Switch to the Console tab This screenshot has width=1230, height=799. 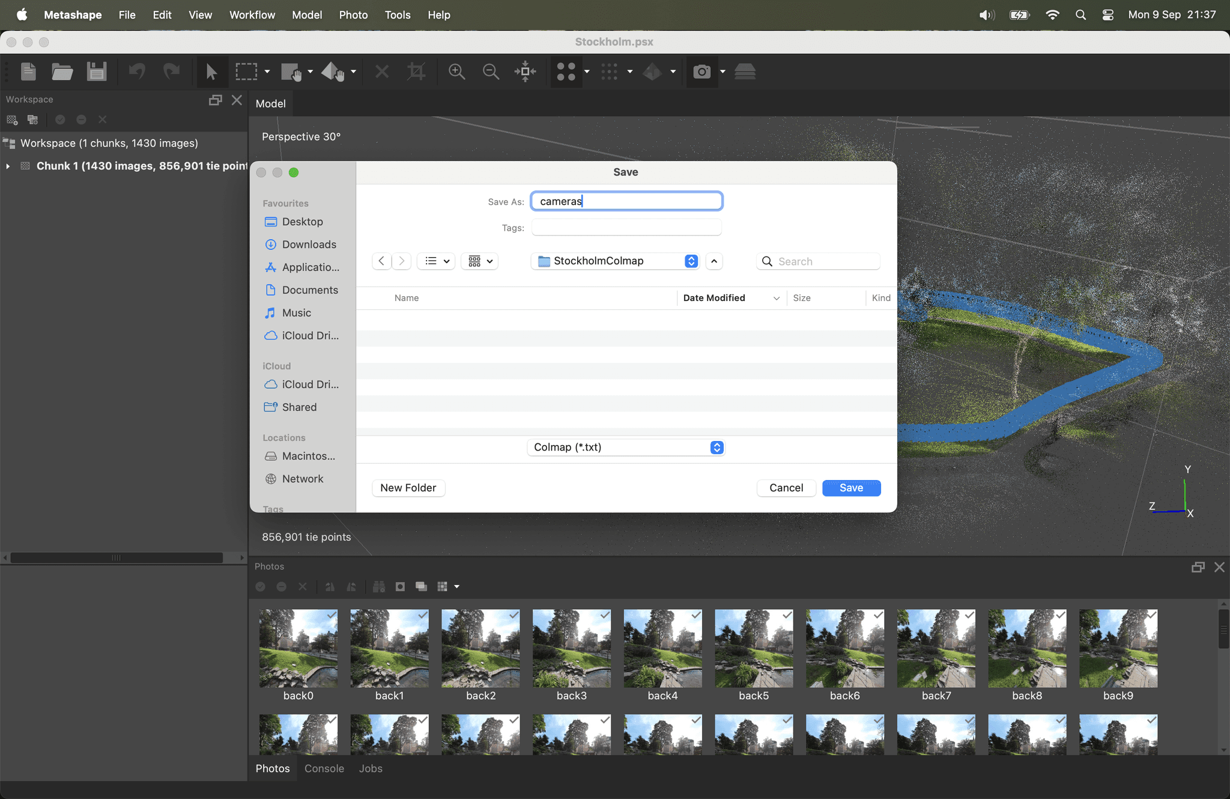tap(323, 768)
